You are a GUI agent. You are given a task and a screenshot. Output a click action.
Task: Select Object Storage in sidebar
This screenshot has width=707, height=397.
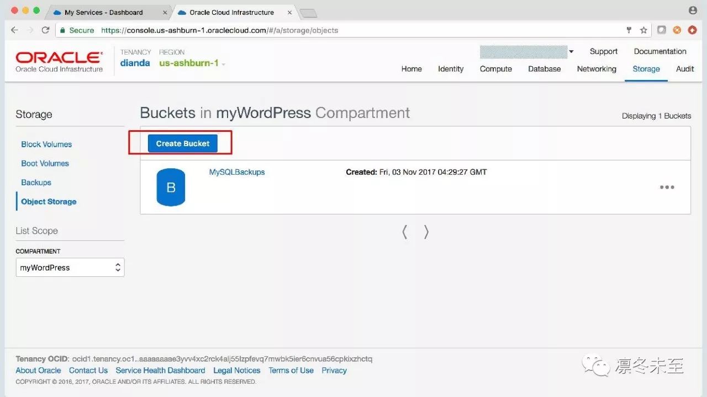click(49, 202)
